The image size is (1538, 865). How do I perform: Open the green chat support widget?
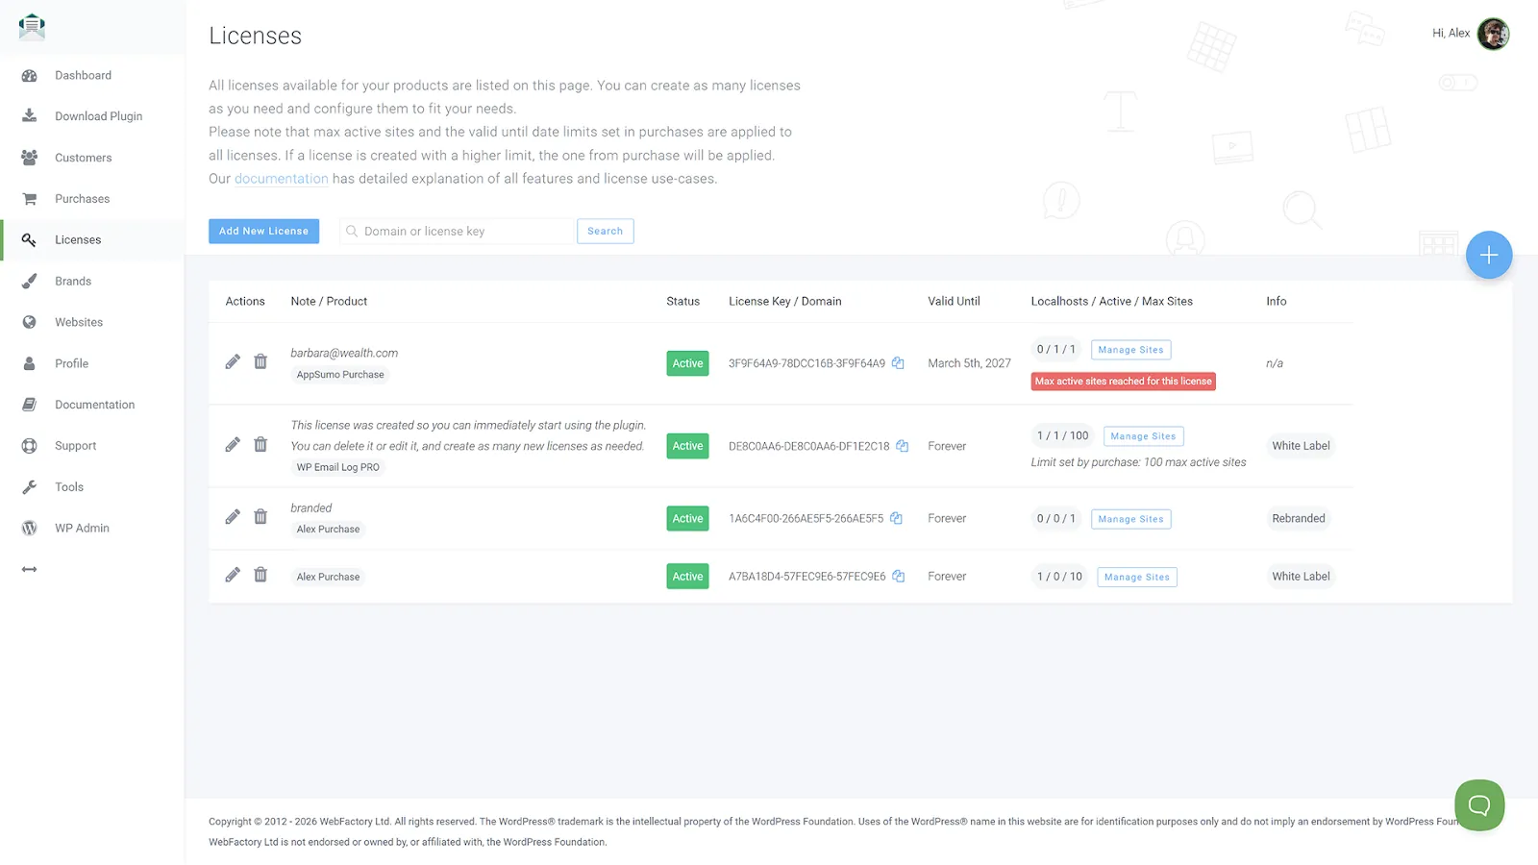point(1478,804)
